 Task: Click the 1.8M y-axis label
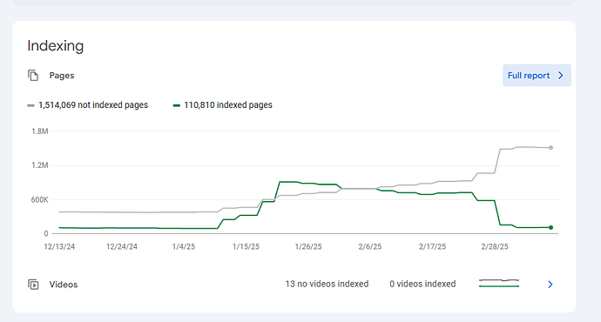point(40,131)
